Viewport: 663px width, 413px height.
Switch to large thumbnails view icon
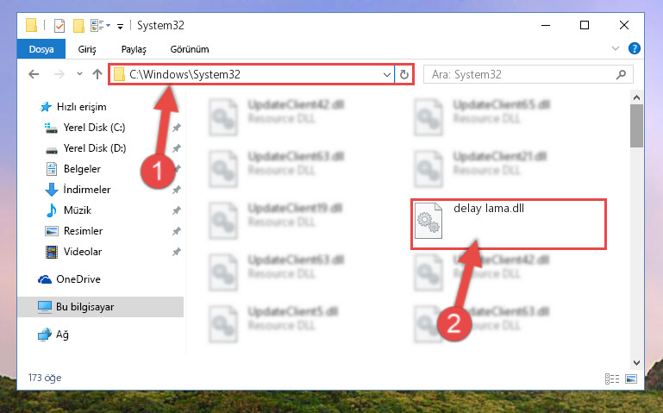(x=631, y=379)
